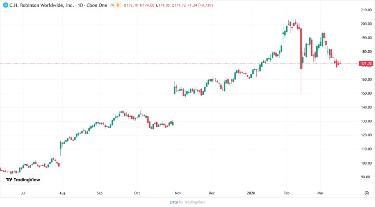
Task: Click the C.H. Robinson Worldwide, Inc. title
Action: click(42, 5)
